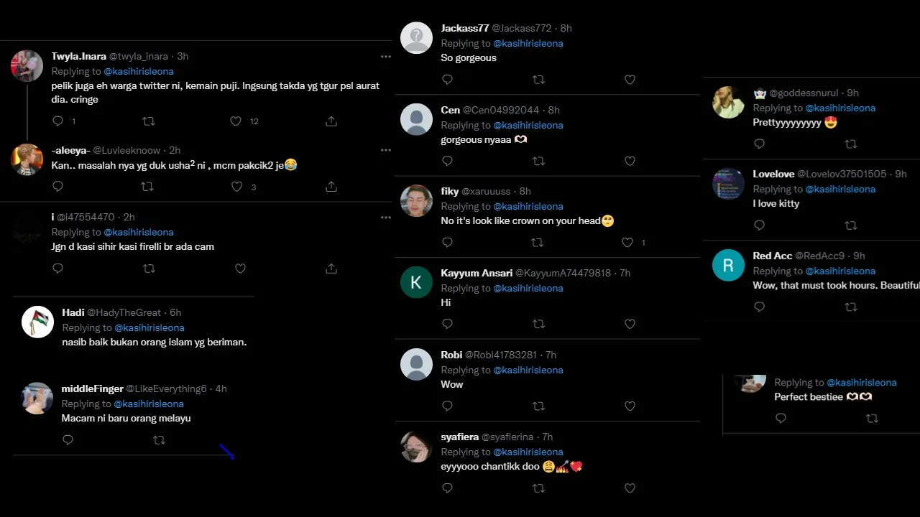The image size is (920, 517).
Task: Open more options on -aleeya-'s tweet
Action: point(386,150)
